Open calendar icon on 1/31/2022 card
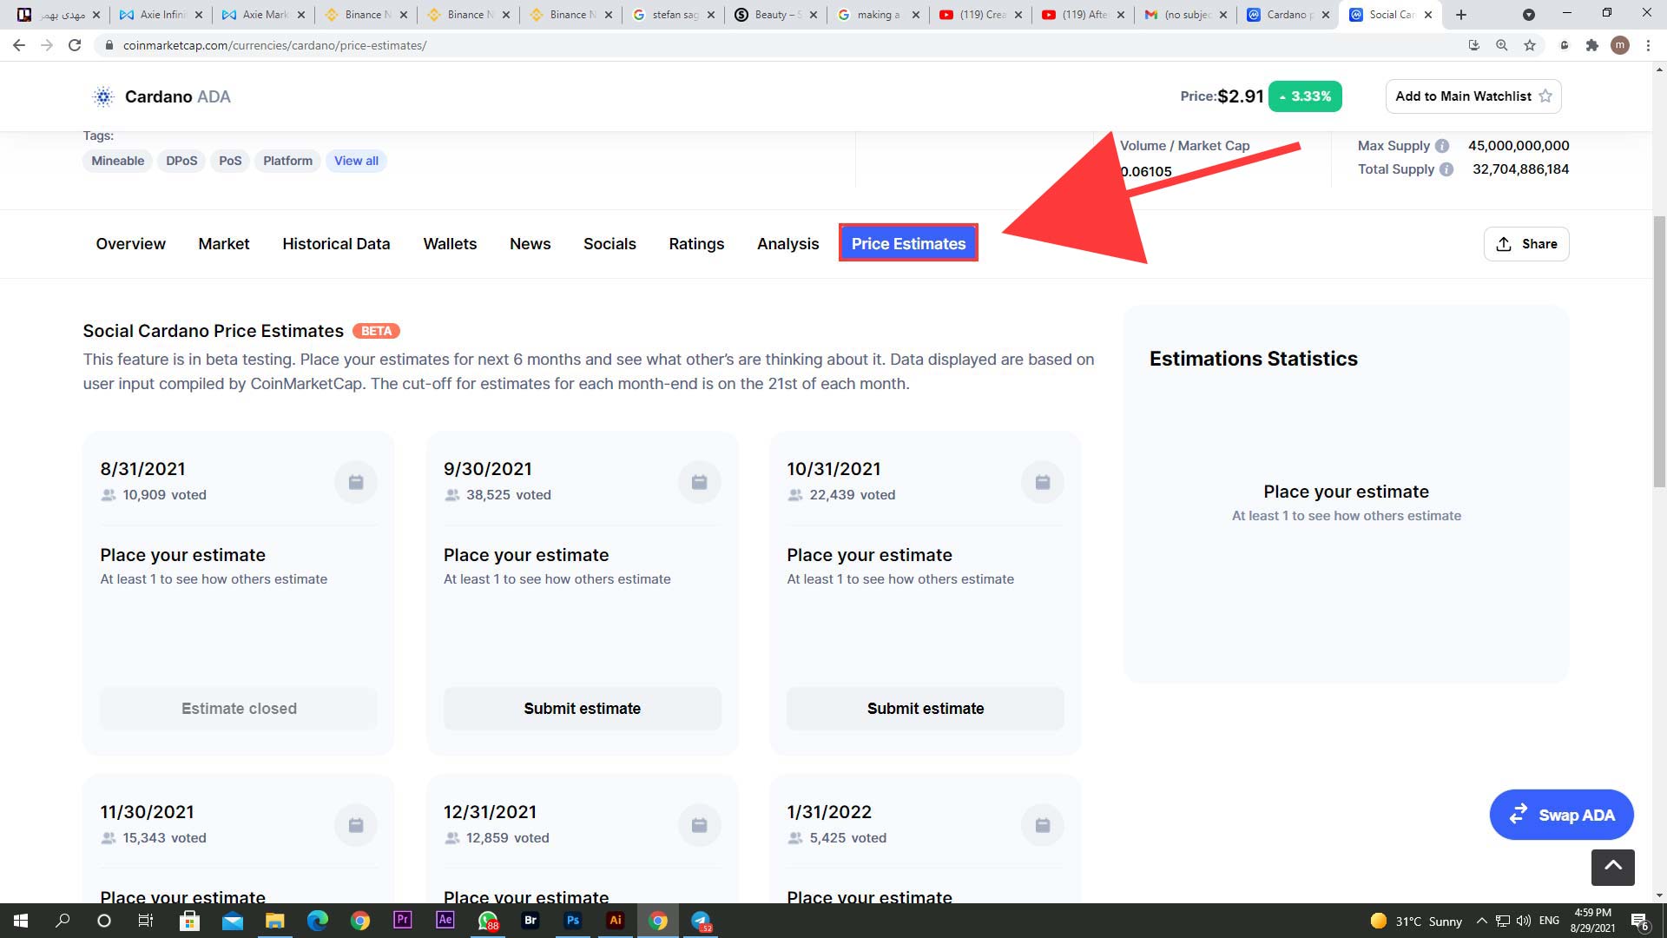The image size is (1667, 938). [1043, 825]
